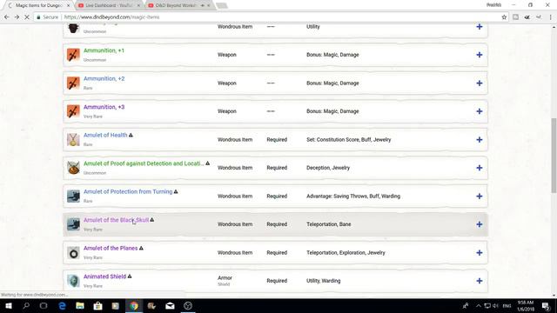The image size is (557, 313).
Task: Go back to the previous page
Action: click(x=7, y=17)
